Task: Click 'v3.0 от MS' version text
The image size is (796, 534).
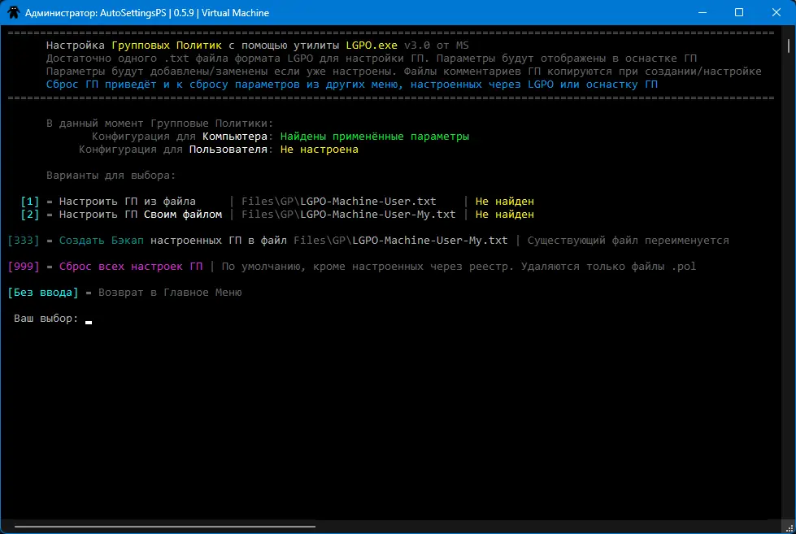Action: click(437, 46)
